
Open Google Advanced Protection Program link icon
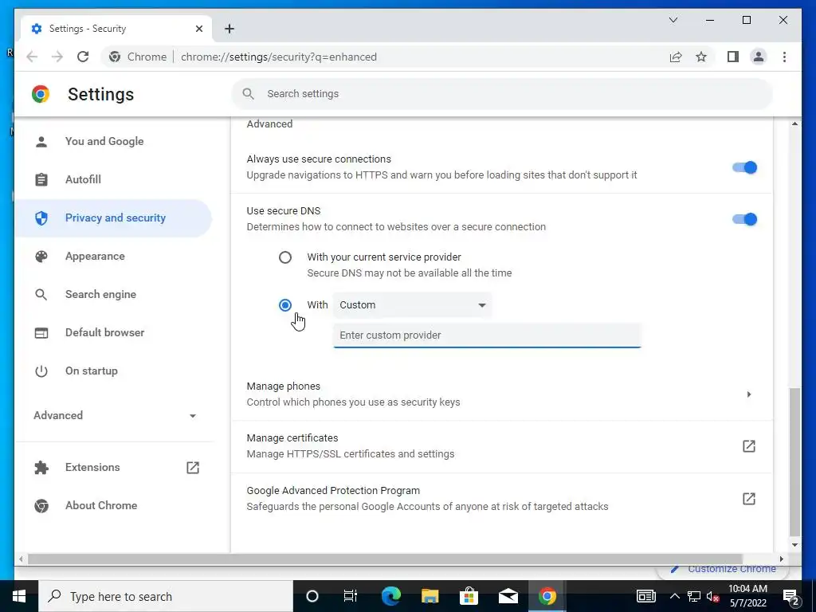tap(749, 499)
